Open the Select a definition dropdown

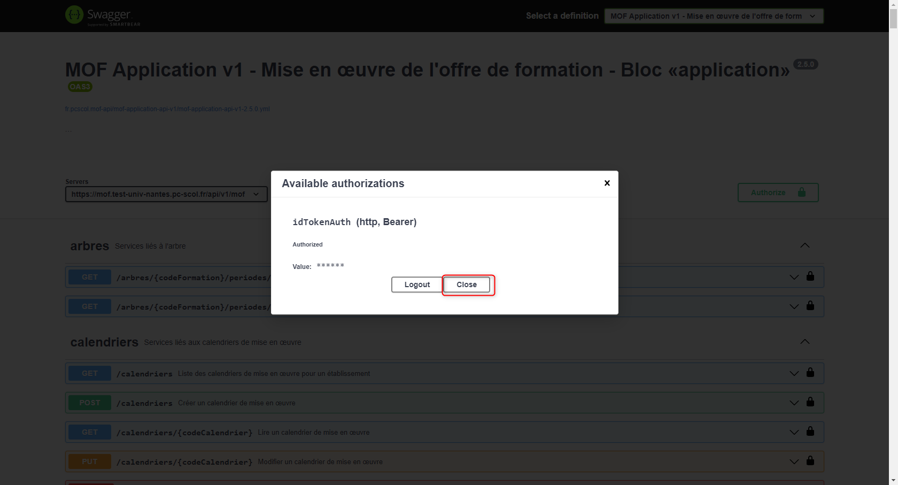point(714,16)
